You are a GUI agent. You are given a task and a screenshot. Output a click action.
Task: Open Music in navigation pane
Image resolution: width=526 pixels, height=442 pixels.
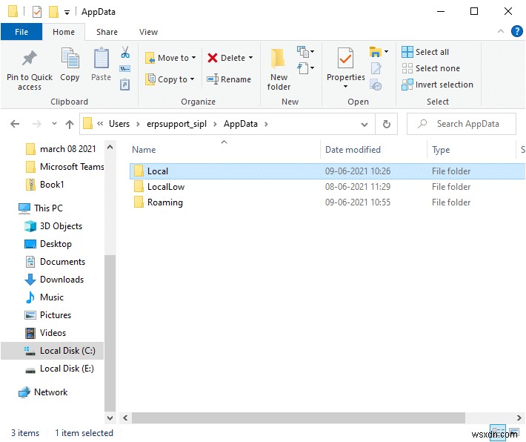tap(44, 297)
